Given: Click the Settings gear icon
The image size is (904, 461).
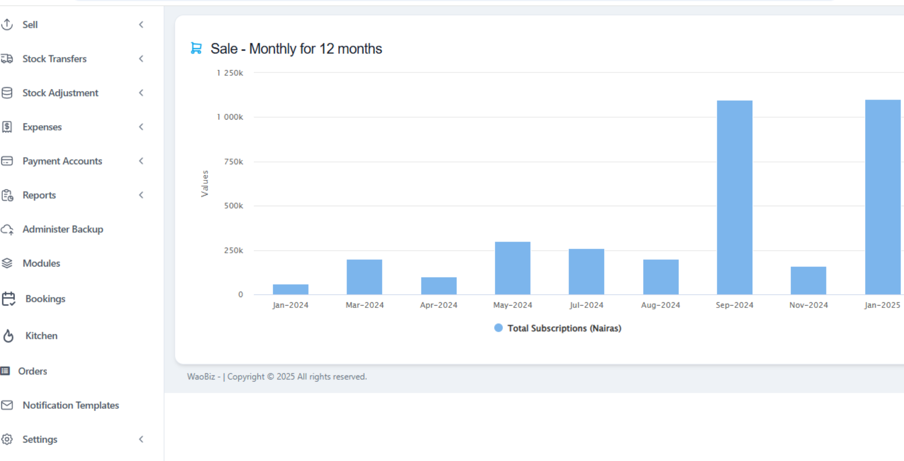Looking at the screenshot, I should pyautogui.click(x=7, y=439).
